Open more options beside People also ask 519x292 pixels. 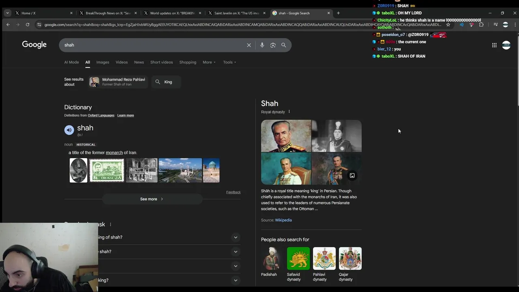(110, 224)
